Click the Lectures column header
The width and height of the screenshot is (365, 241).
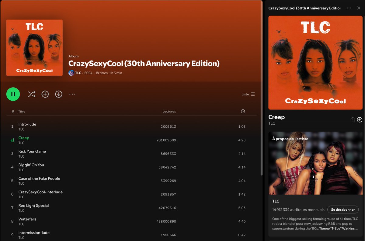(169, 111)
